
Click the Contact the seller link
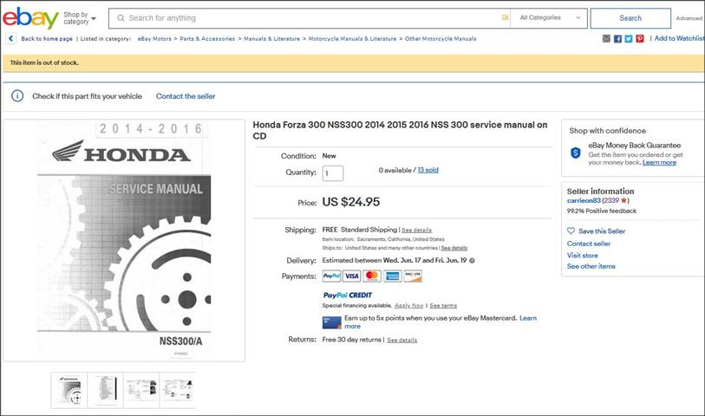[x=186, y=96]
